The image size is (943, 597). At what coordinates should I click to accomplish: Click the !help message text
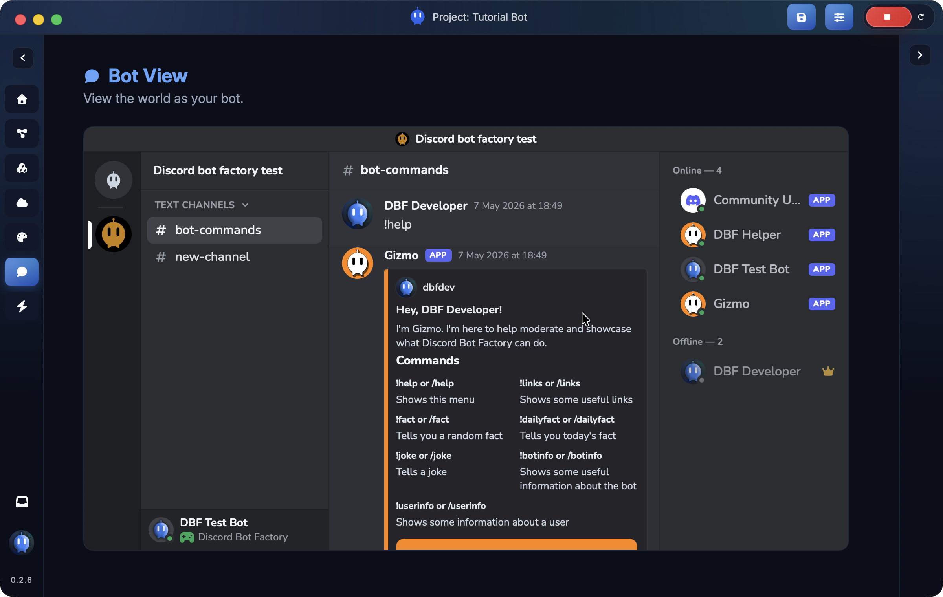398,224
